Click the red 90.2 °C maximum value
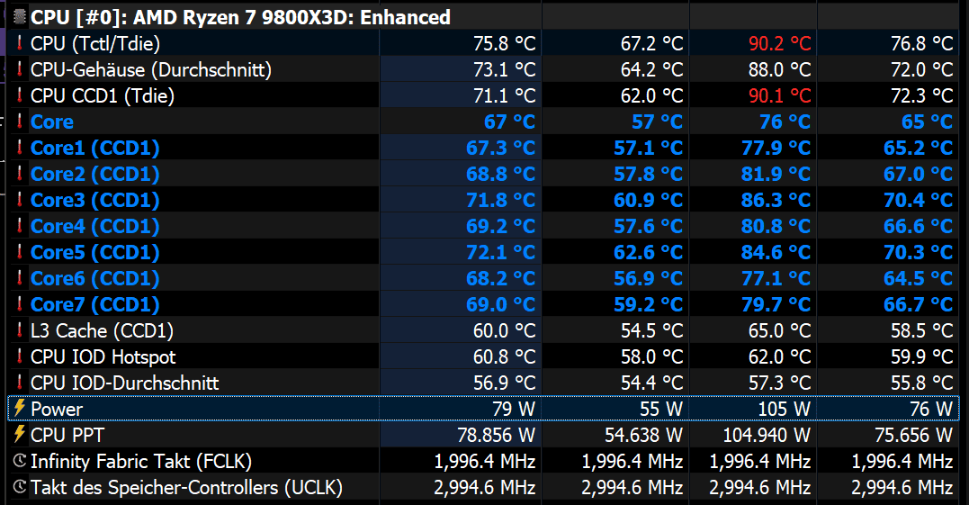Screen dimensions: 969x505 click(779, 43)
